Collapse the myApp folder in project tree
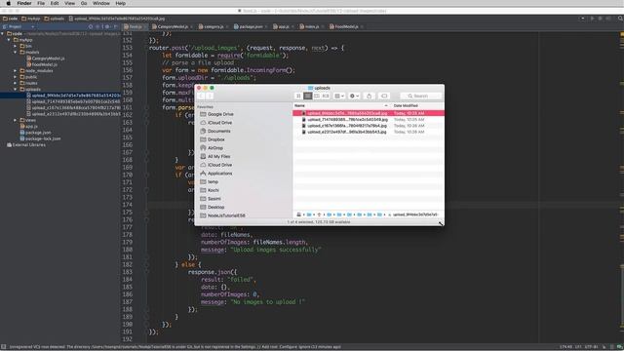The height and width of the screenshot is (351, 624). click(x=9, y=40)
